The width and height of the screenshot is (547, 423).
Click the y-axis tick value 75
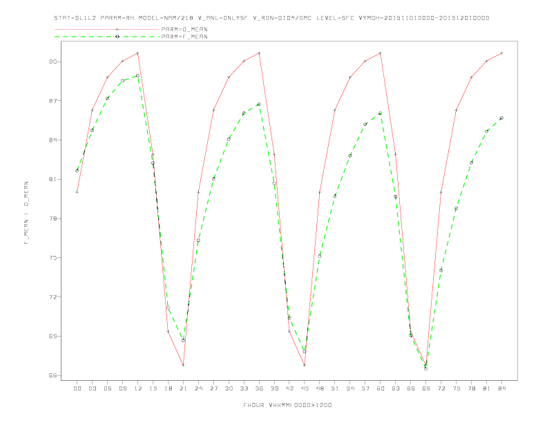point(52,258)
